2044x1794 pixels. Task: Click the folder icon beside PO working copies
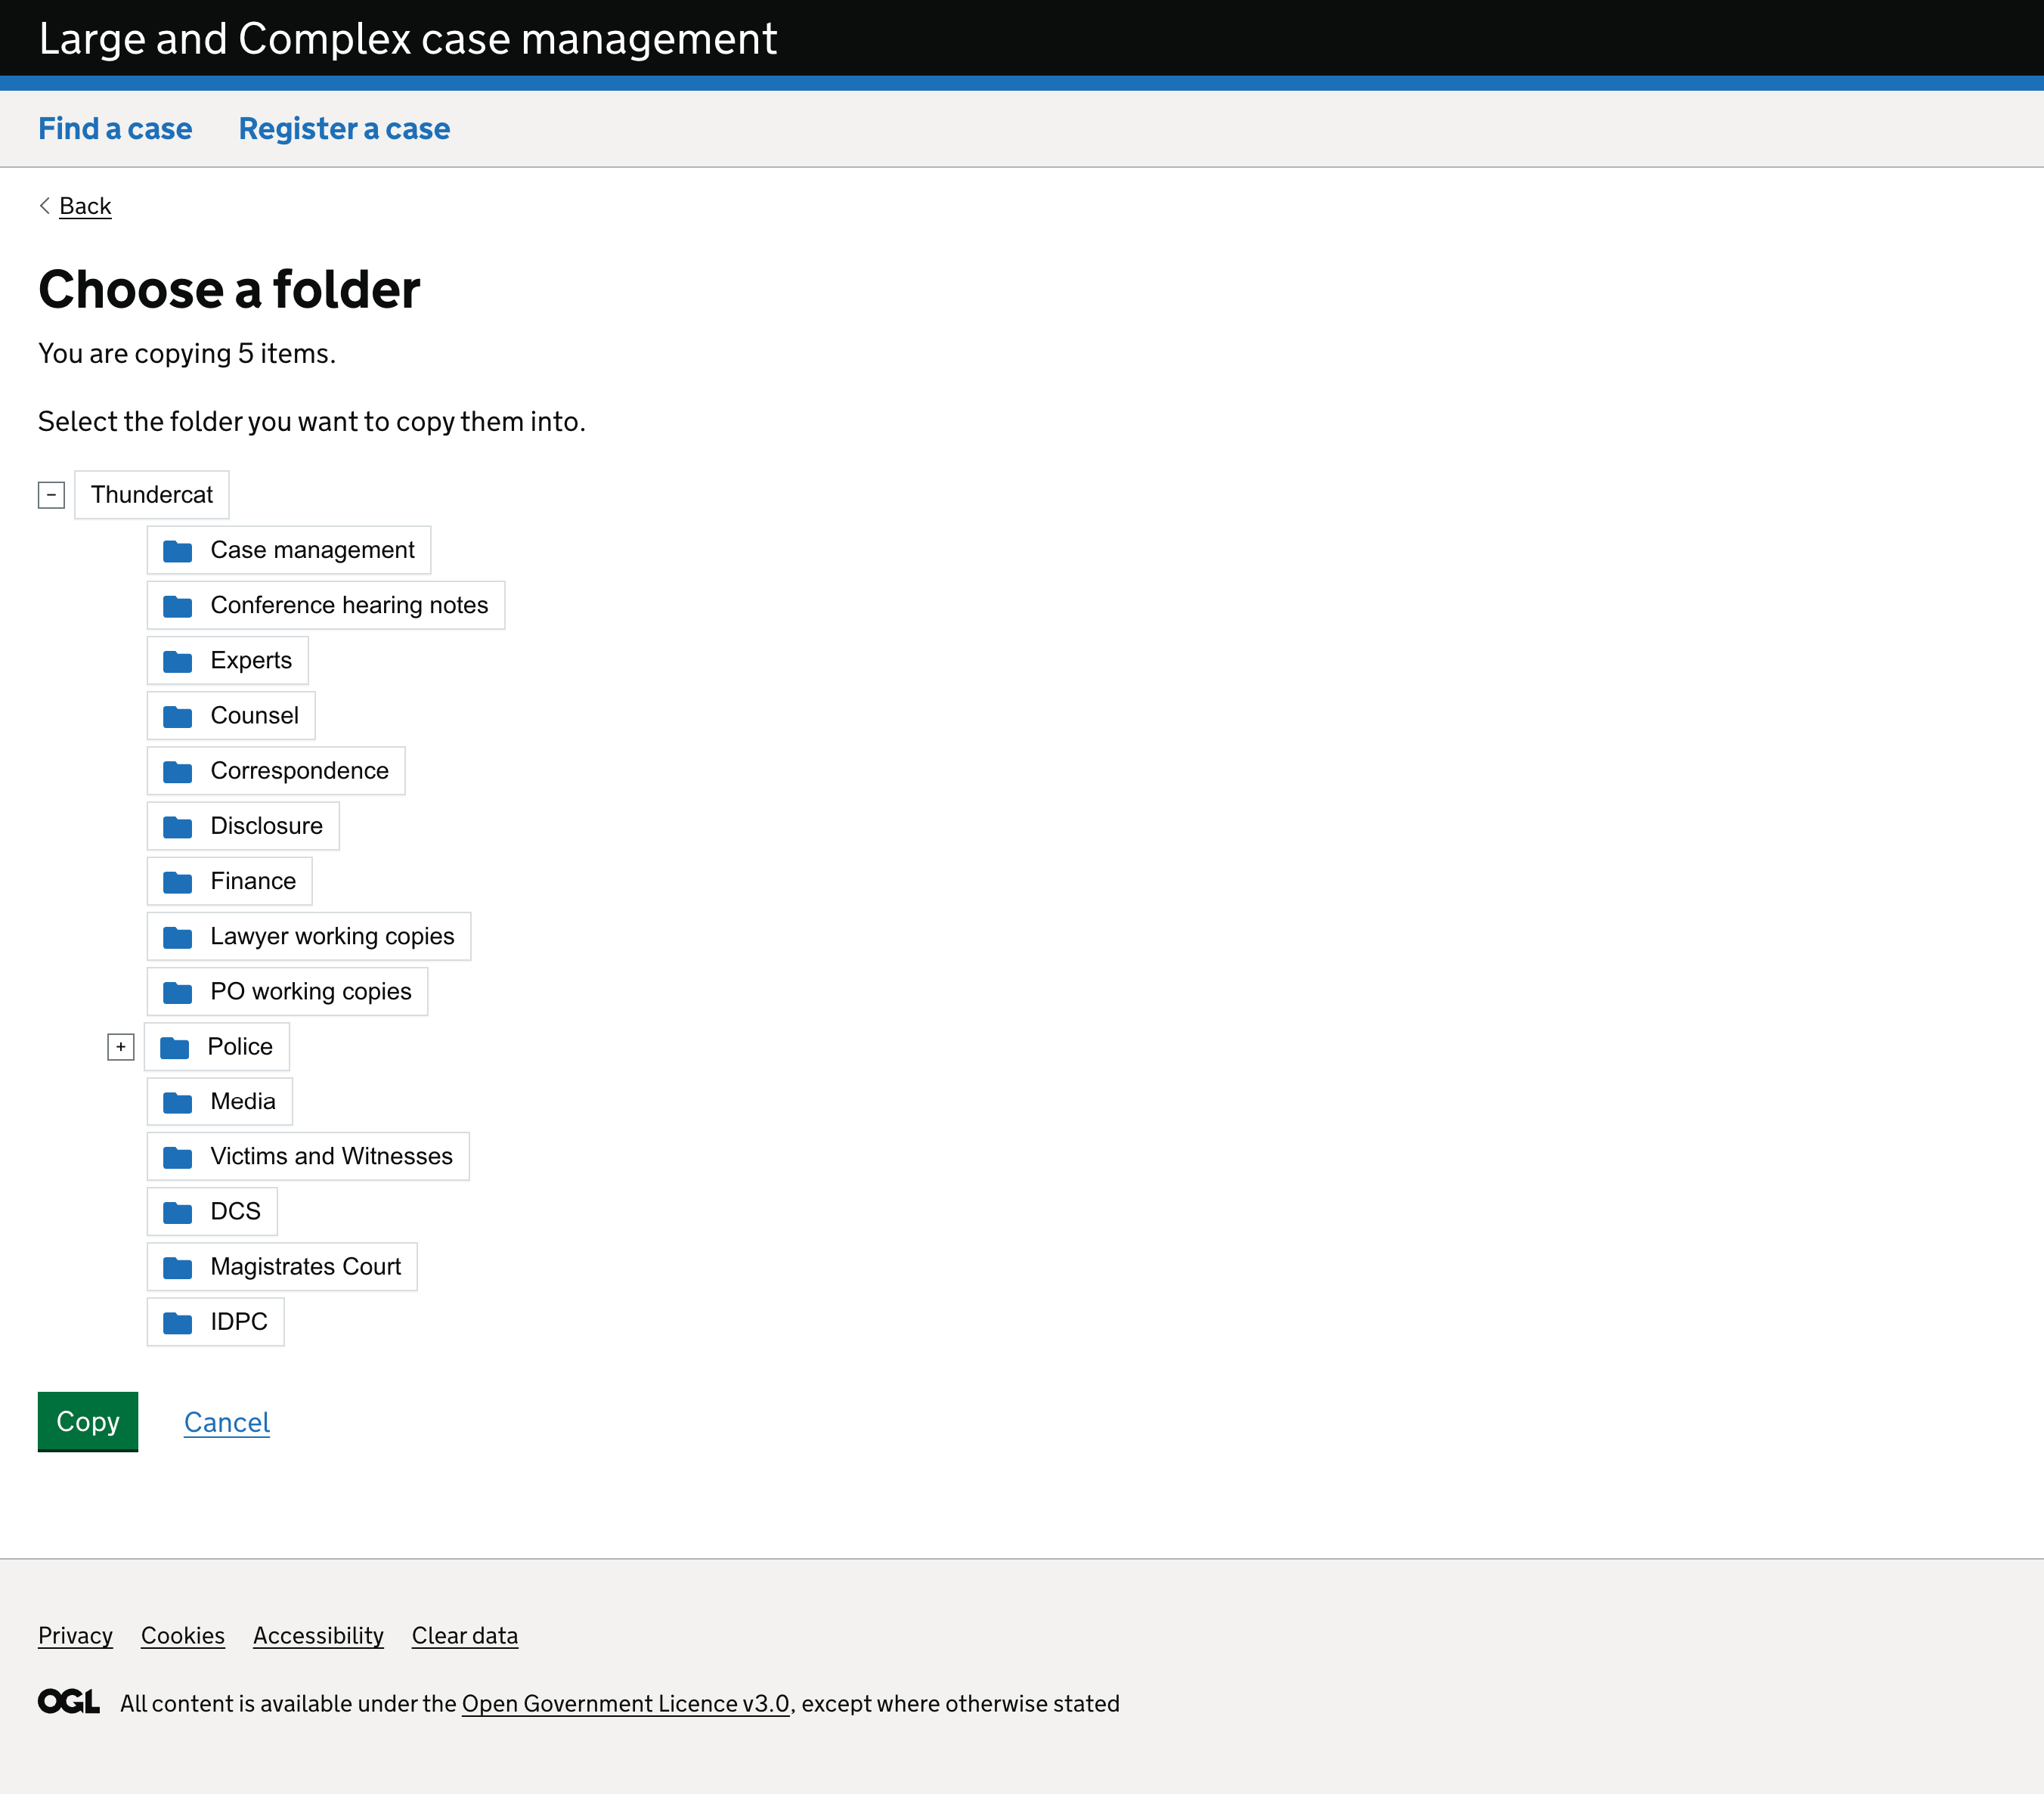coord(177,992)
